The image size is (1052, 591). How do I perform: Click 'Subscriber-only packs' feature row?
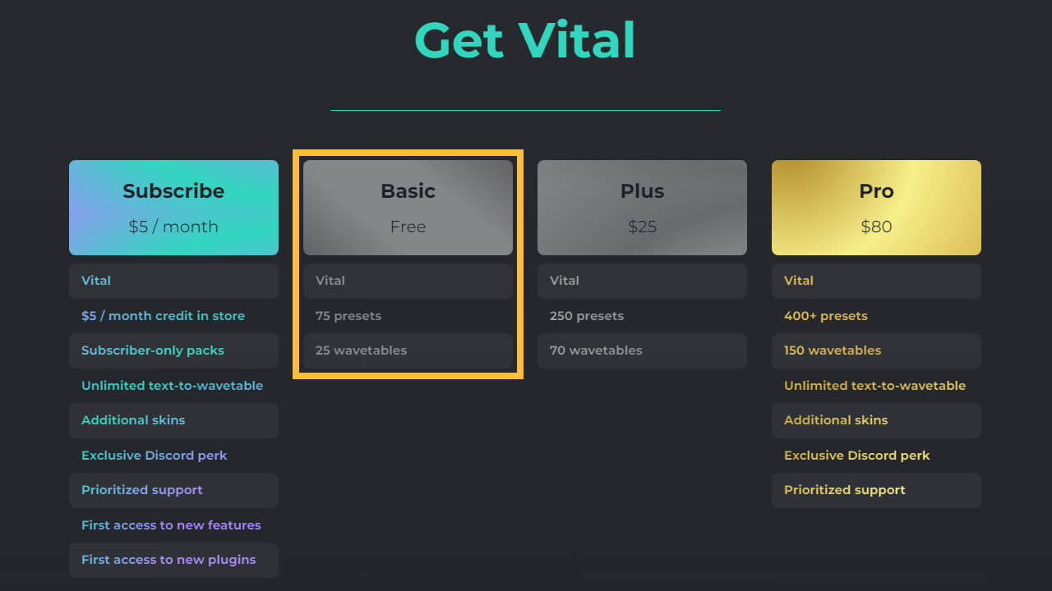[x=173, y=350]
